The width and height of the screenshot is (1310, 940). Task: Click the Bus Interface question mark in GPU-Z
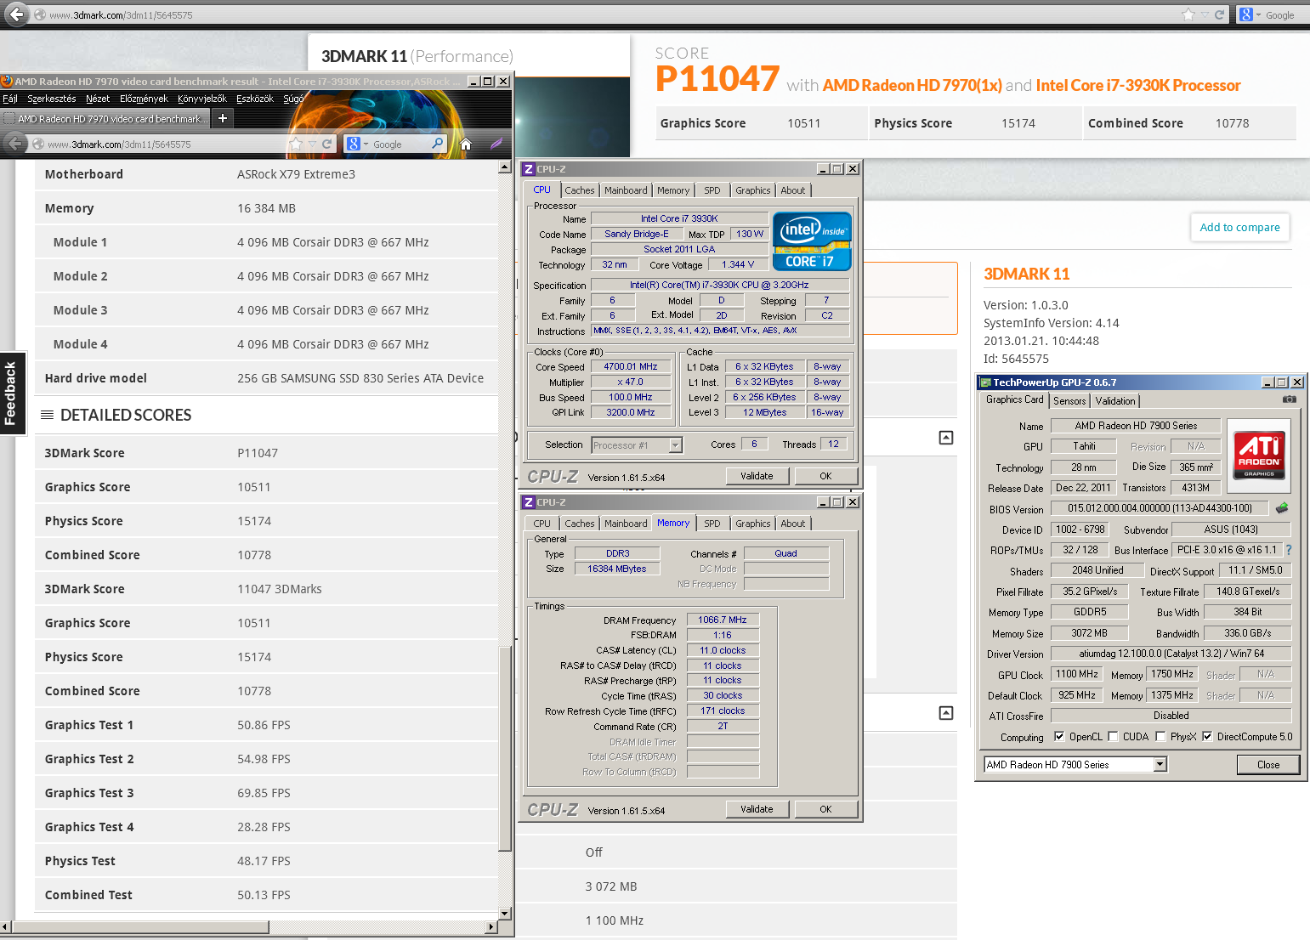pos(1289,550)
